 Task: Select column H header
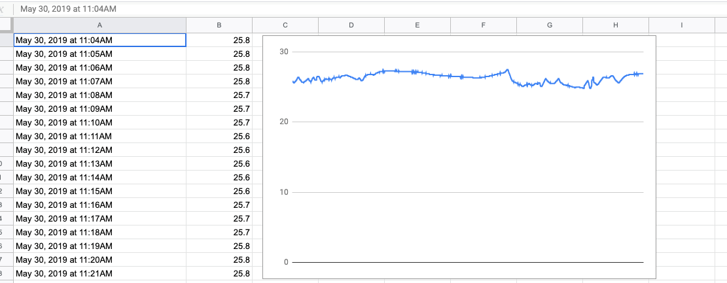point(616,25)
